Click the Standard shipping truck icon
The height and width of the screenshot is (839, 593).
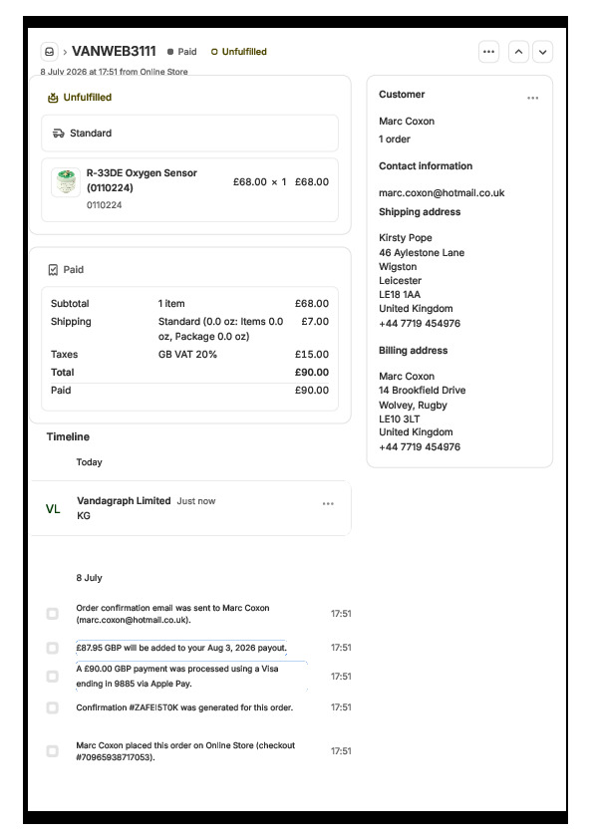point(58,134)
